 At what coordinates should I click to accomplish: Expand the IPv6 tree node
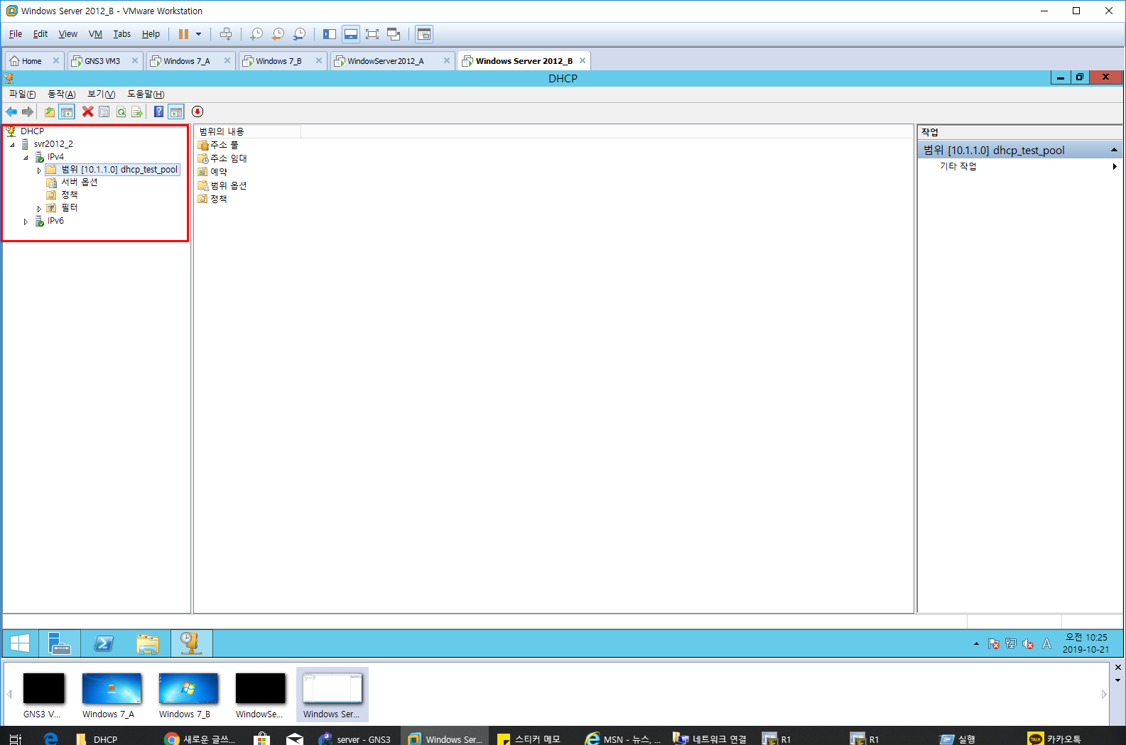pos(26,222)
